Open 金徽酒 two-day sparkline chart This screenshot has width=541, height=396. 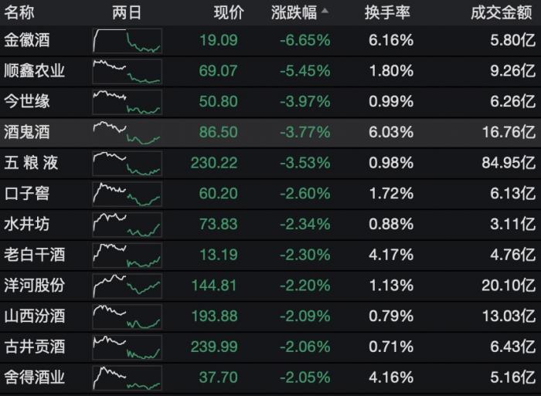pyautogui.click(x=127, y=40)
